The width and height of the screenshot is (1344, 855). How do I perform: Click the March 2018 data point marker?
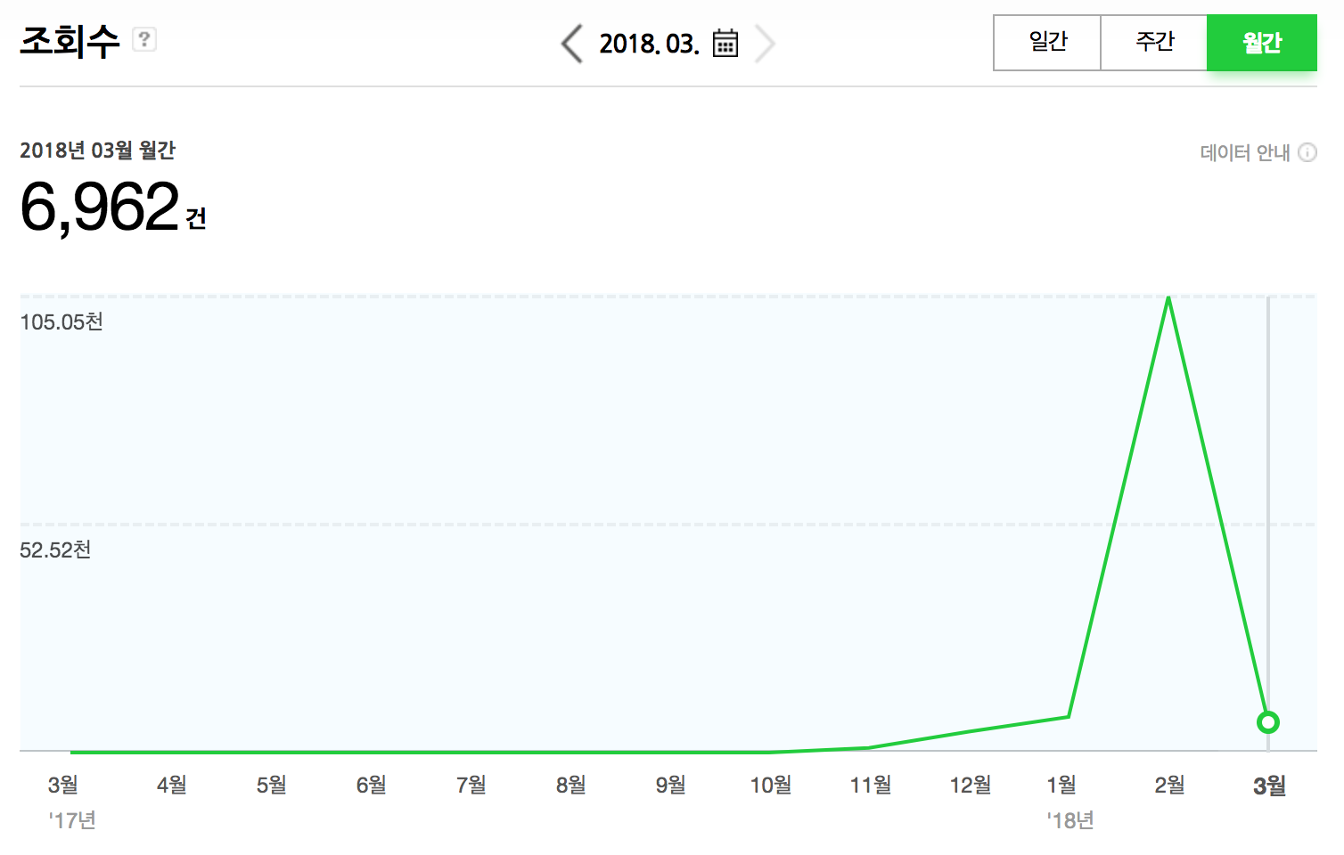click(1268, 722)
